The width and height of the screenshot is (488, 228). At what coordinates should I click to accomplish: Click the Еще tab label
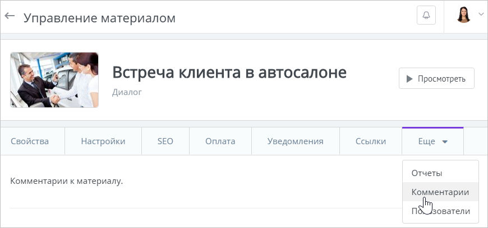426,141
